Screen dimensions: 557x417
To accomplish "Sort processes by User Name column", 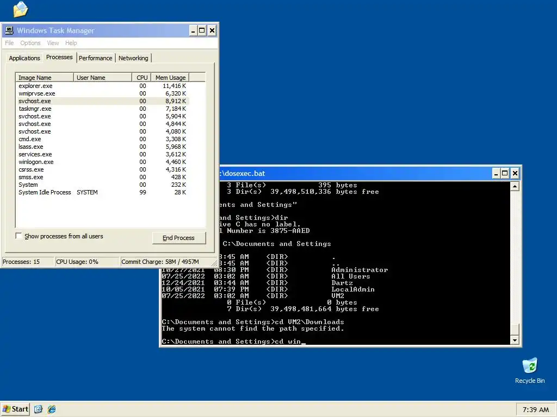I will point(103,77).
